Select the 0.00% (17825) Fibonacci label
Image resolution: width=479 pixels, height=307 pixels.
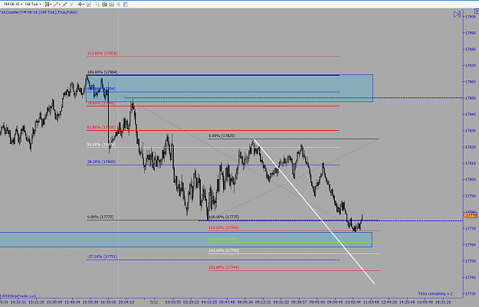[221, 136]
